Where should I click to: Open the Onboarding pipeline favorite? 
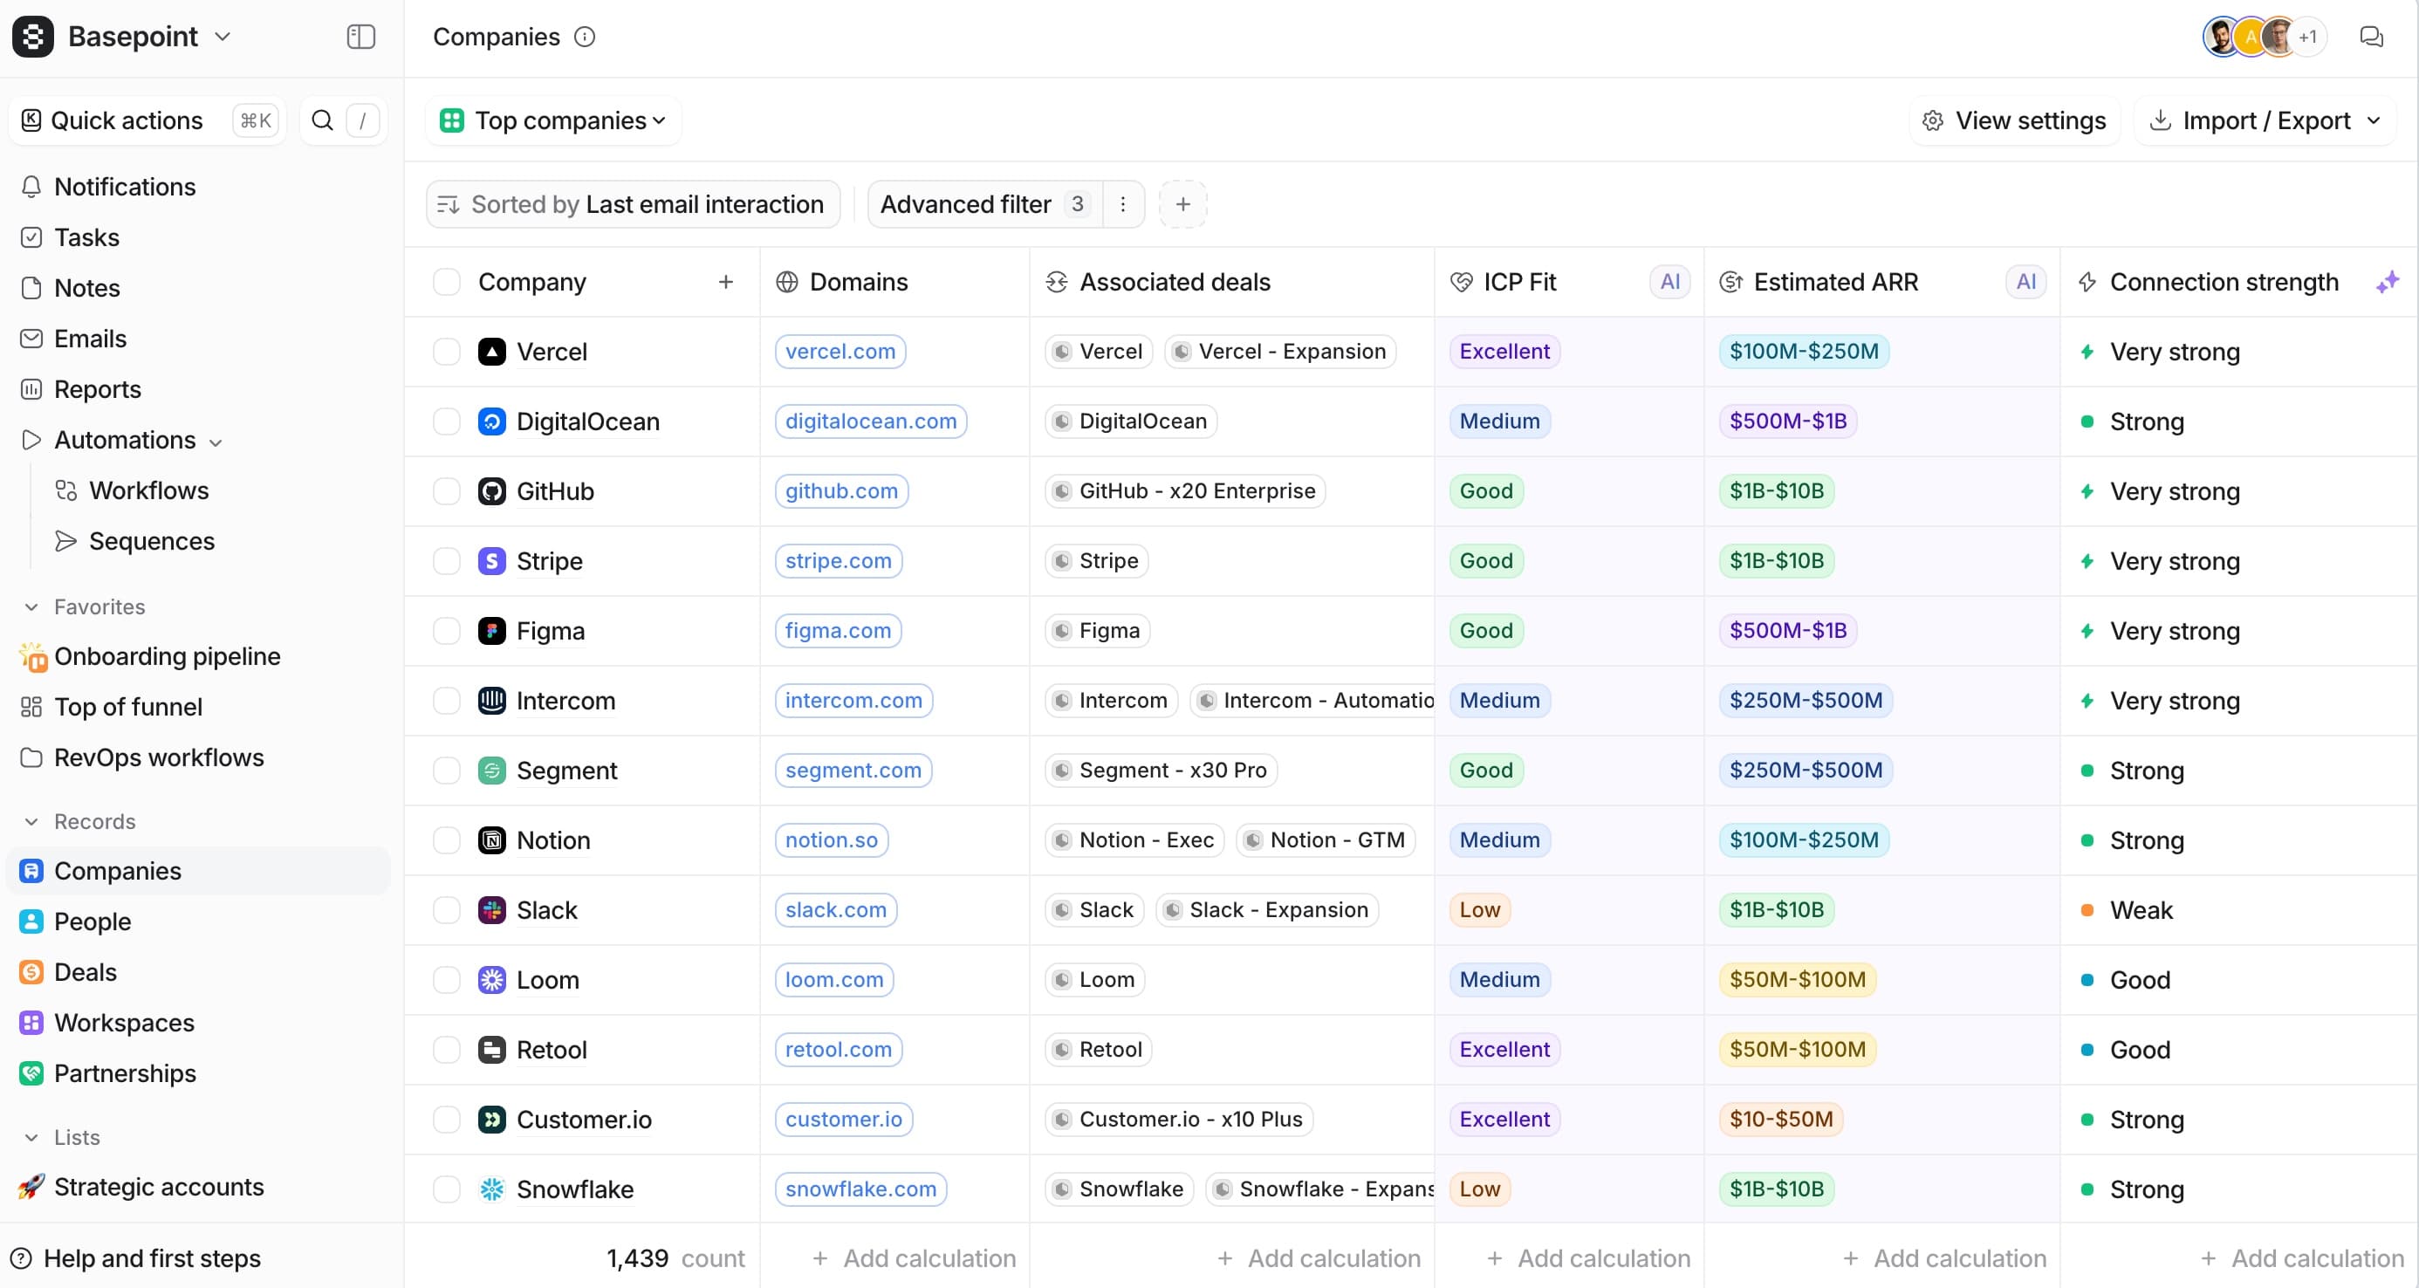pyautogui.click(x=168, y=656)
